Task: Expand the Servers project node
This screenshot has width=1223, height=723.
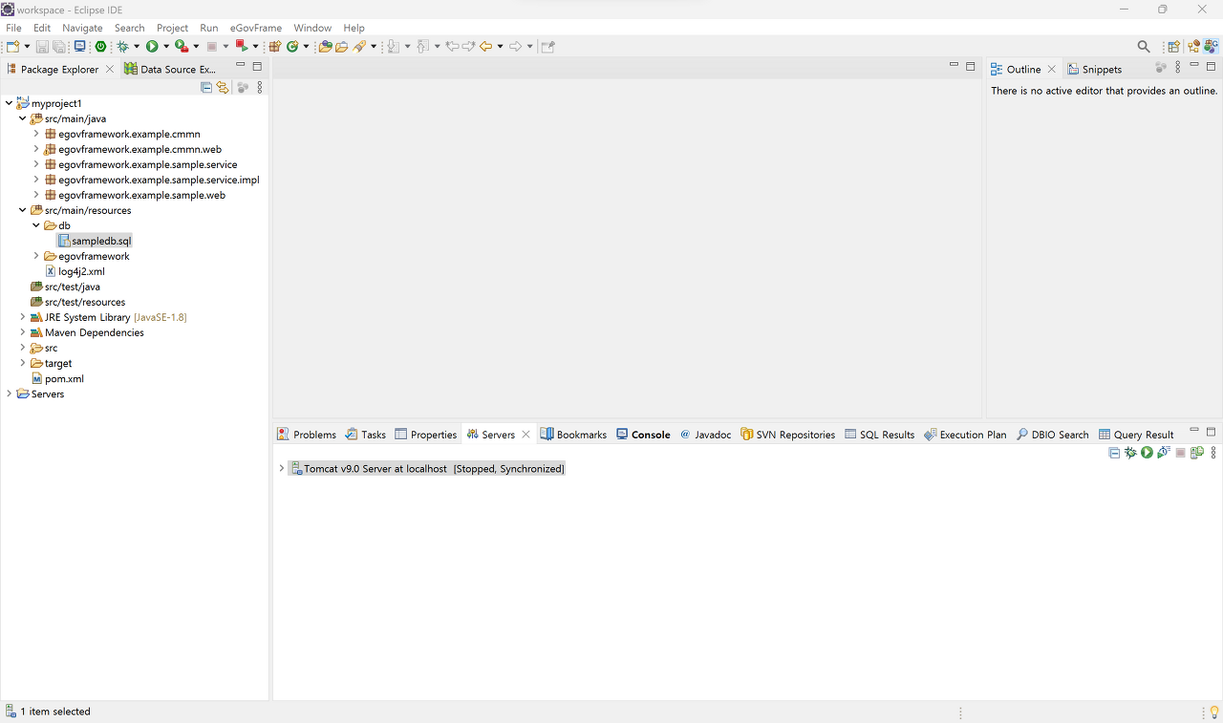Action: click(x=9, y=393)
